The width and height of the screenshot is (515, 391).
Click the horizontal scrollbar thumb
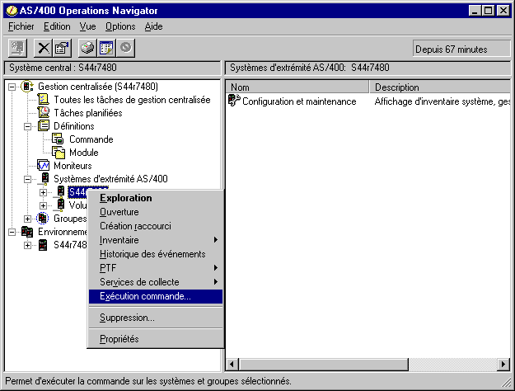(323, 364)
